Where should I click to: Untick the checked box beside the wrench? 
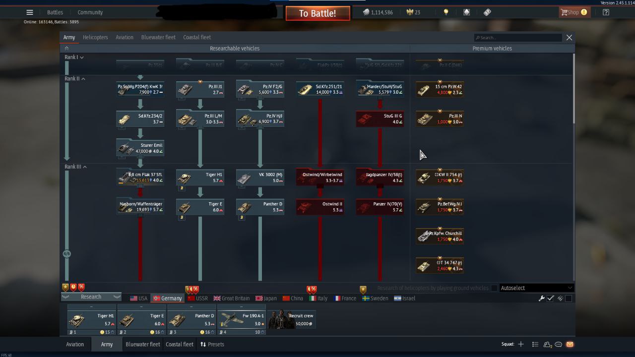click(x=551, y=298)
